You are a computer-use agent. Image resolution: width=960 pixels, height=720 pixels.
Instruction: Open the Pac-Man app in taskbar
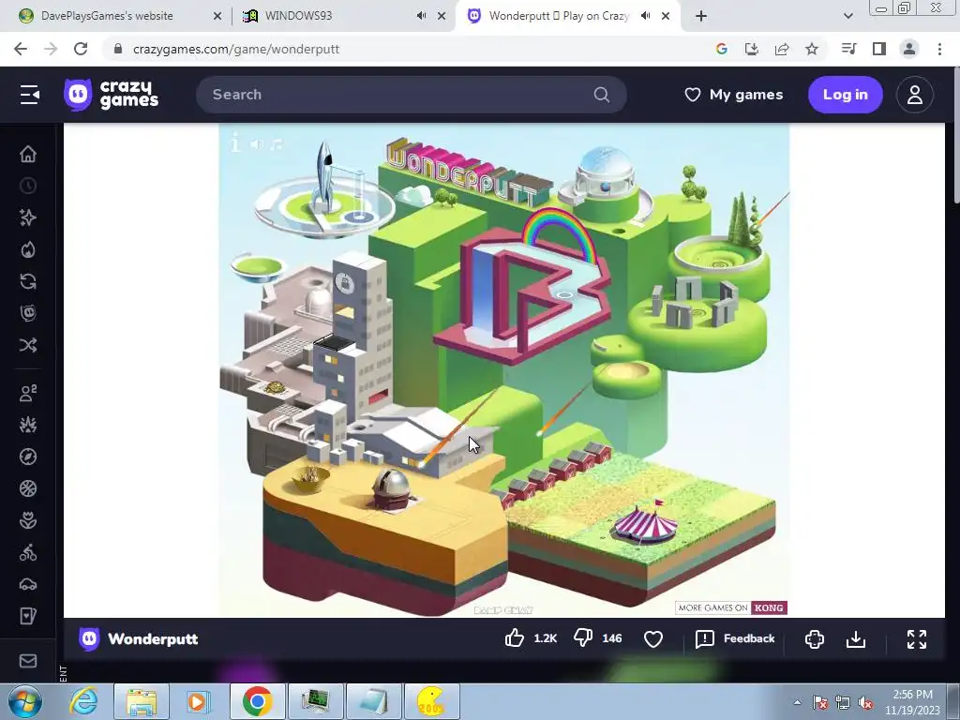coord(430,701)
